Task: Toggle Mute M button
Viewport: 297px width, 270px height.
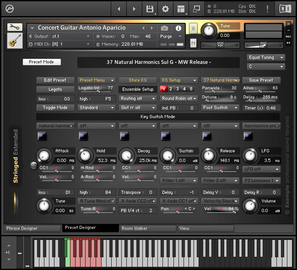Action: (x=193, y=43)
